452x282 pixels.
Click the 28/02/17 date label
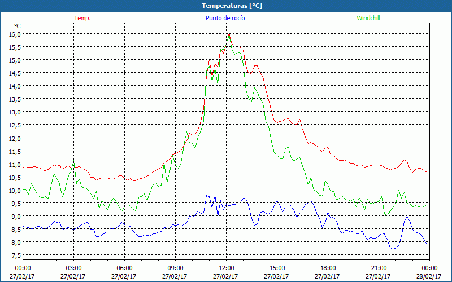(x=429, y=276)
